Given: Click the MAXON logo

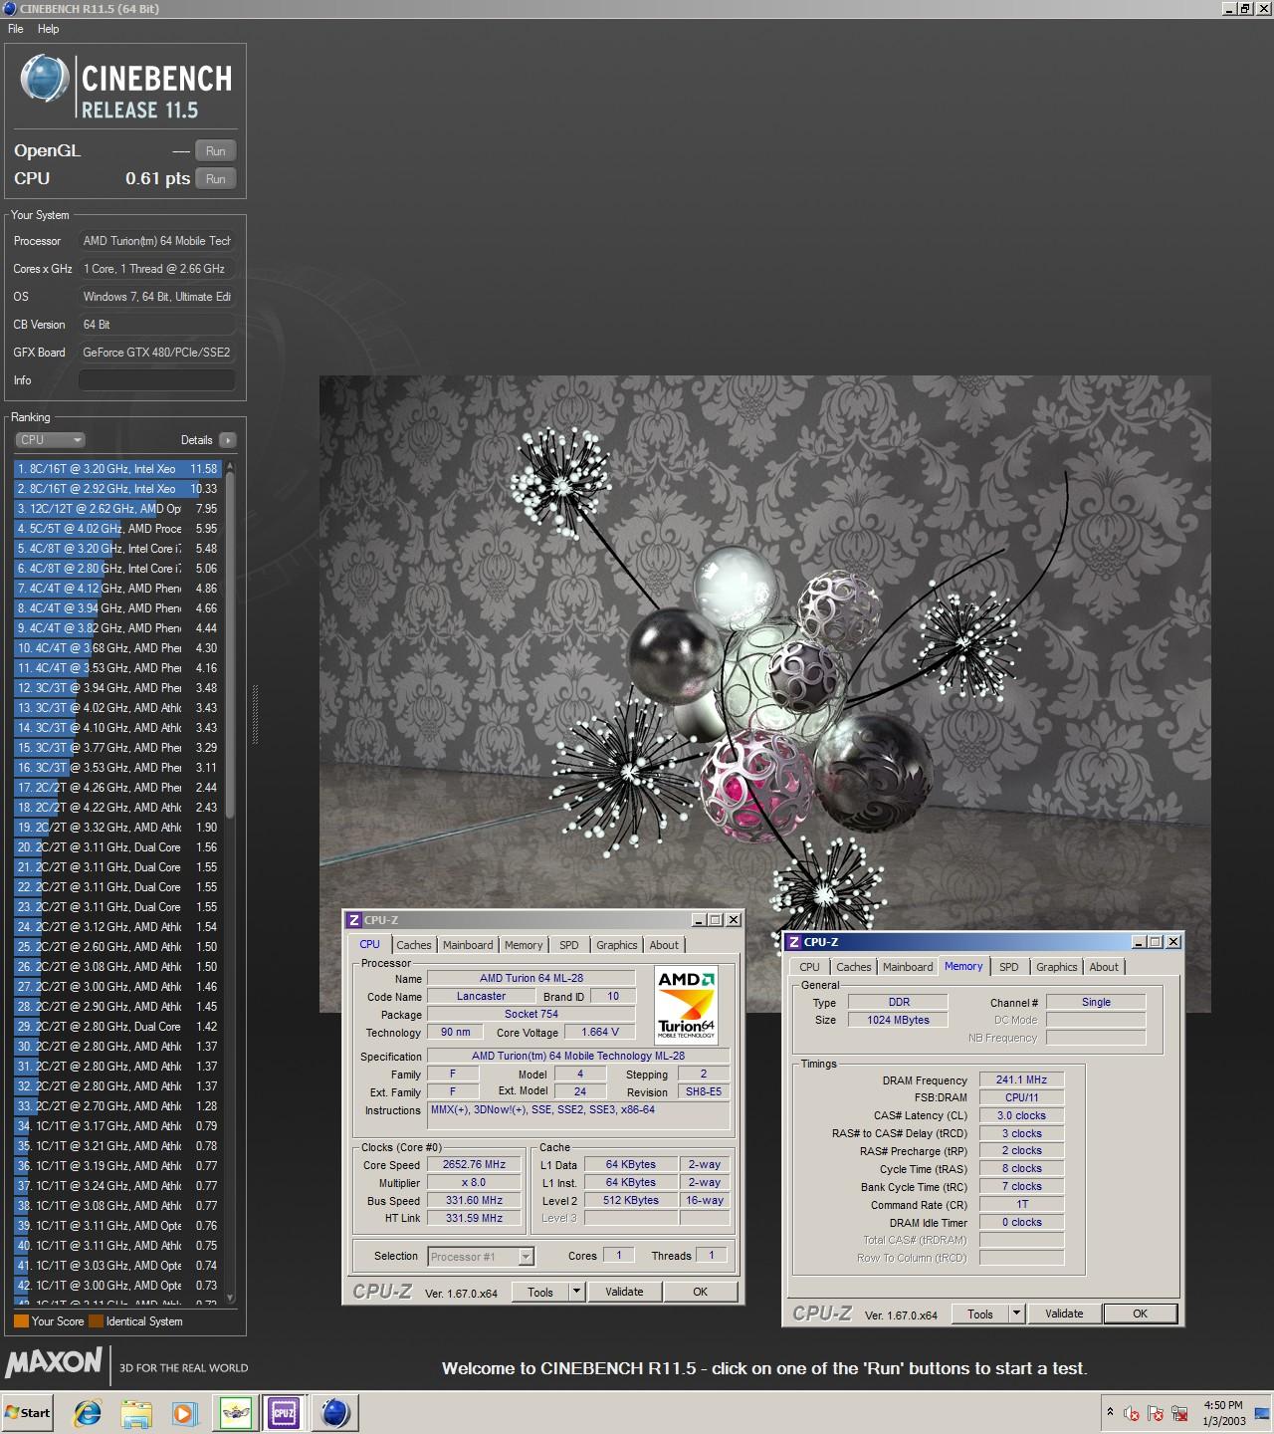Looking at the screenshot, I should pyautogui.click(x=54, y=1362).
